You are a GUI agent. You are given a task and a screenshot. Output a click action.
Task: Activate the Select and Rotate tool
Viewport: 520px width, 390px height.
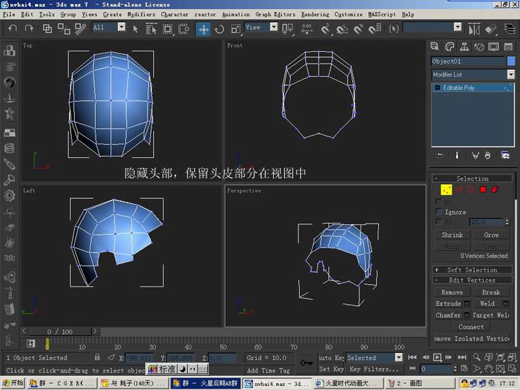[219, 29]
